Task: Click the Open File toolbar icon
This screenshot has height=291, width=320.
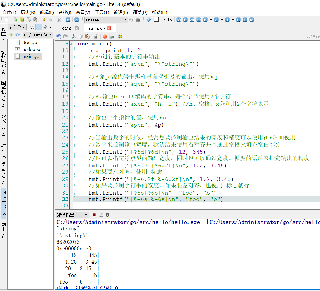Action: (x=16, y=20)
